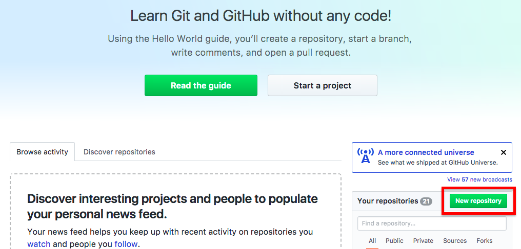The image size is (521, 249).
Task: Open the Discover repositories tab
Action: [x=119, y=152]
